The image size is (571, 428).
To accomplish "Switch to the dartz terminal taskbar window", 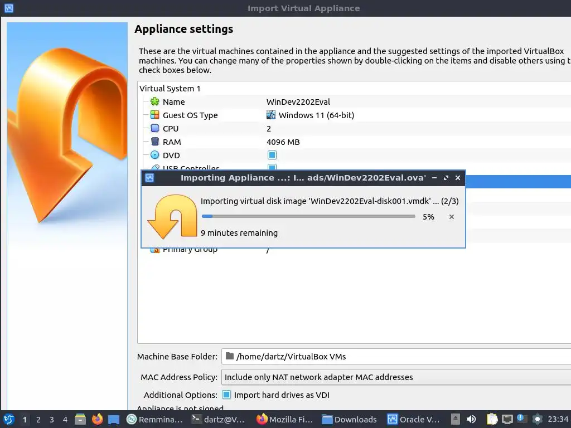I will coord(219,419).
